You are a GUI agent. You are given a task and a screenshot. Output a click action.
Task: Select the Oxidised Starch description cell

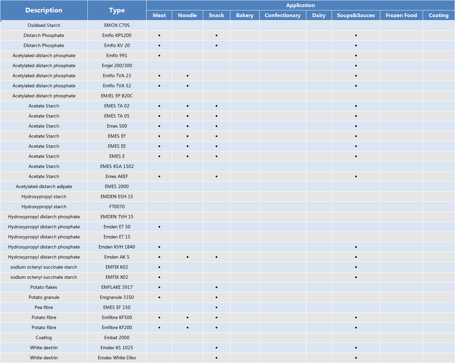pyautogui.click(x=44, y=25)
